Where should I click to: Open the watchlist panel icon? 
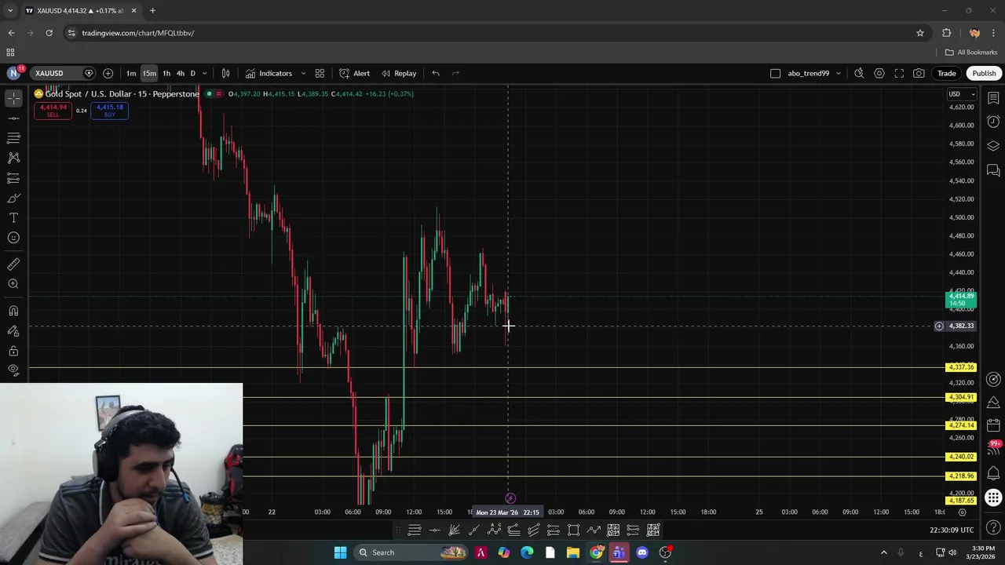point(993,98)
